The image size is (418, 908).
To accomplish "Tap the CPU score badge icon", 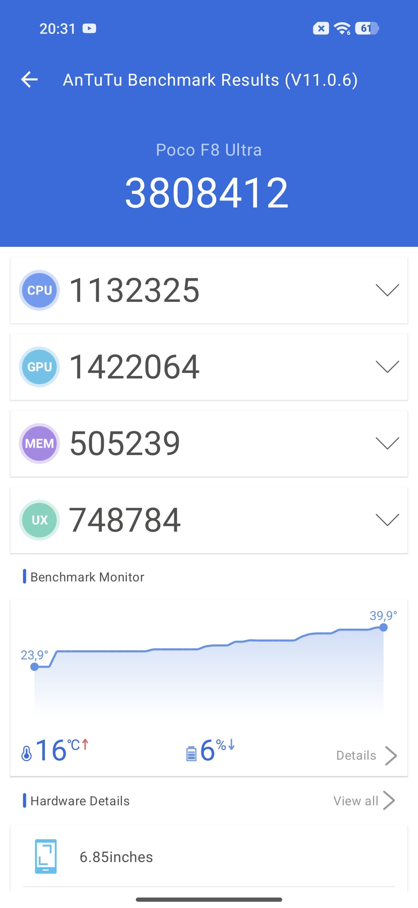I will click(39, 290).
